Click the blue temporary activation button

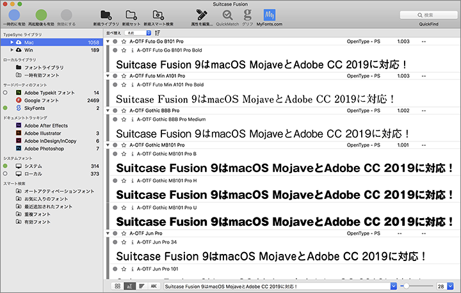tap(14, 15)
